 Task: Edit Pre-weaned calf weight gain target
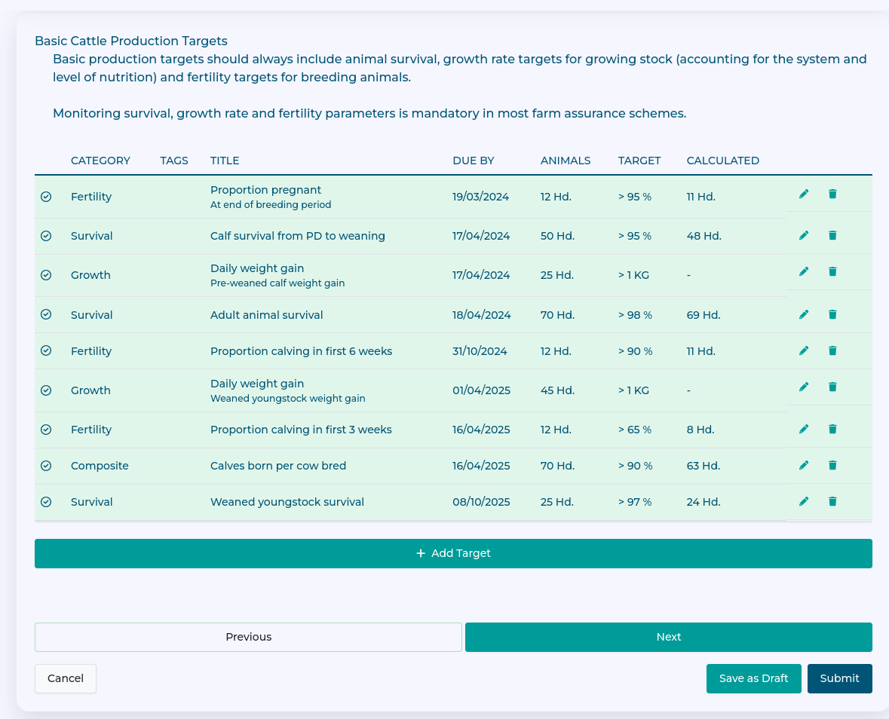[x=804, y=272]
